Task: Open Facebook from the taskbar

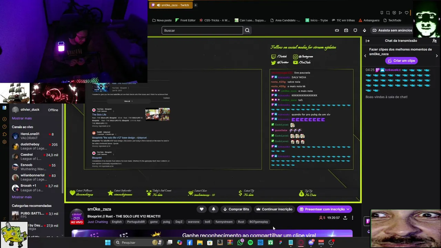Action: point(189,242)
